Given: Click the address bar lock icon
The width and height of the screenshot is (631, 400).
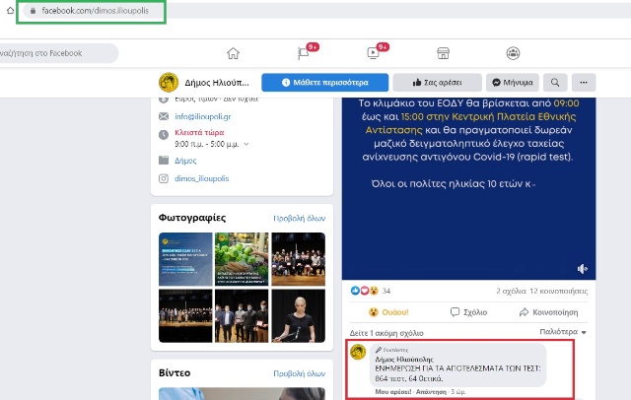Looking at the screenshot, I should coord(33,11).
